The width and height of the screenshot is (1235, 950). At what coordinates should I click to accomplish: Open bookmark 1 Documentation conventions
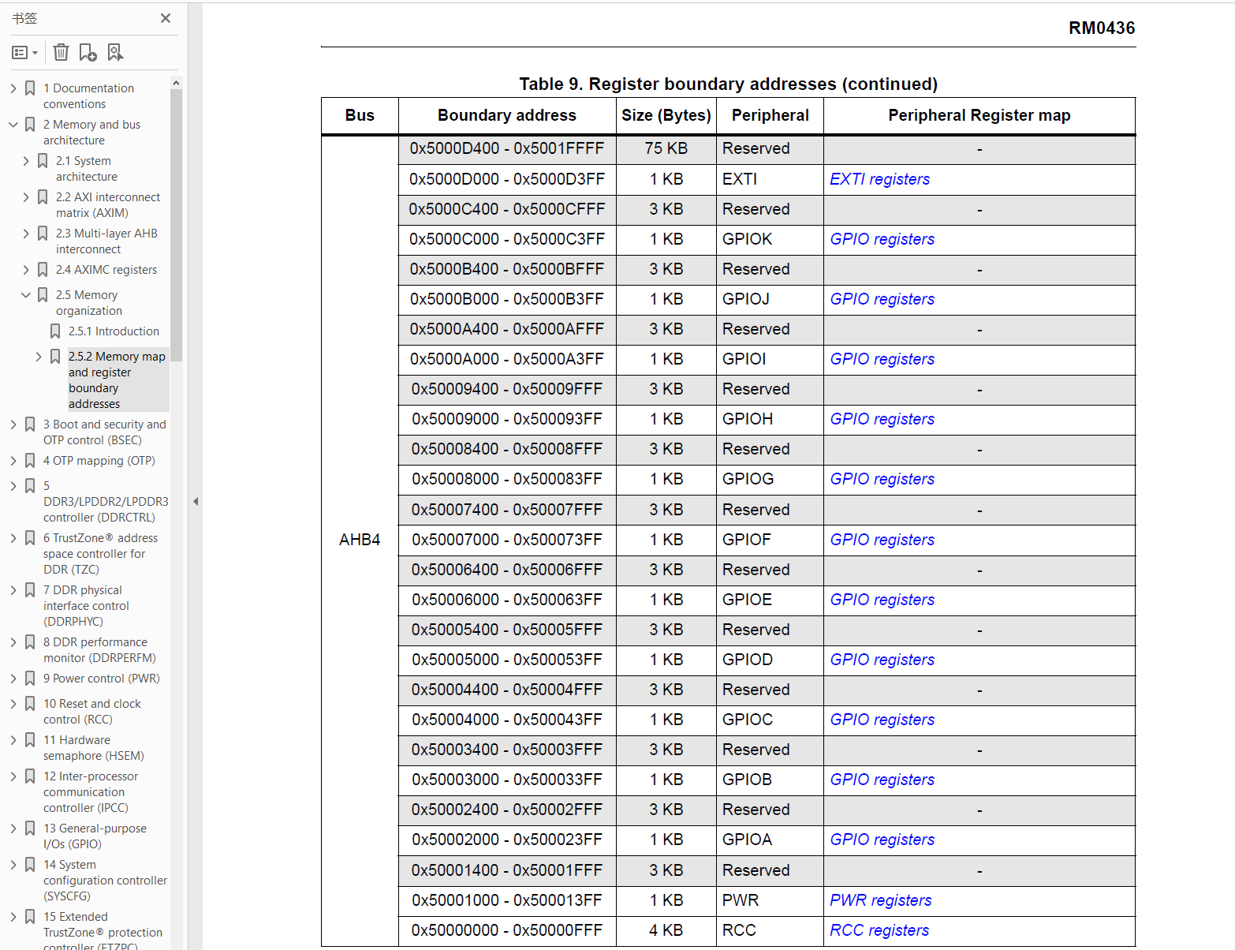pyautogui.click(x=88, y=96)
